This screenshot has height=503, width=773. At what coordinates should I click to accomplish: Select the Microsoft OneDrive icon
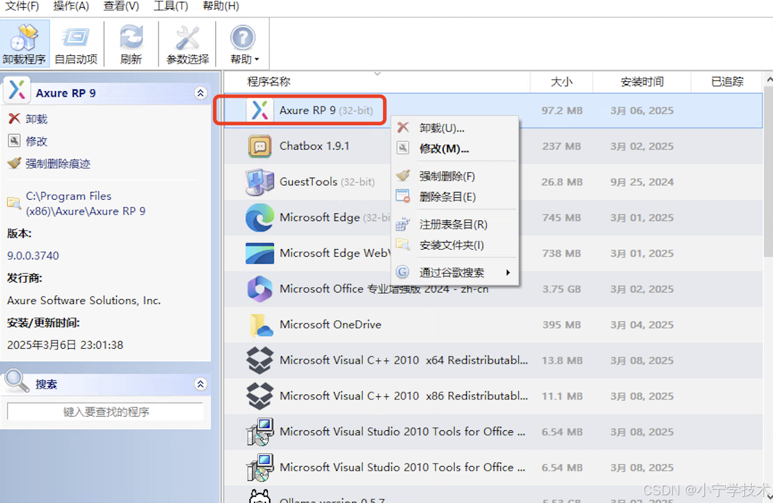click(260, 325)
